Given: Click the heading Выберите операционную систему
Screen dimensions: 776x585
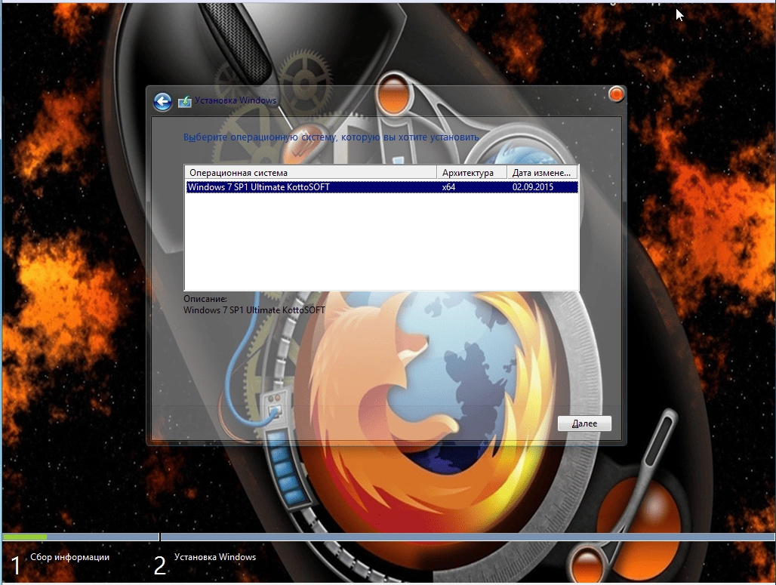Looking at the screenshot, I should [x=331, y=137].
